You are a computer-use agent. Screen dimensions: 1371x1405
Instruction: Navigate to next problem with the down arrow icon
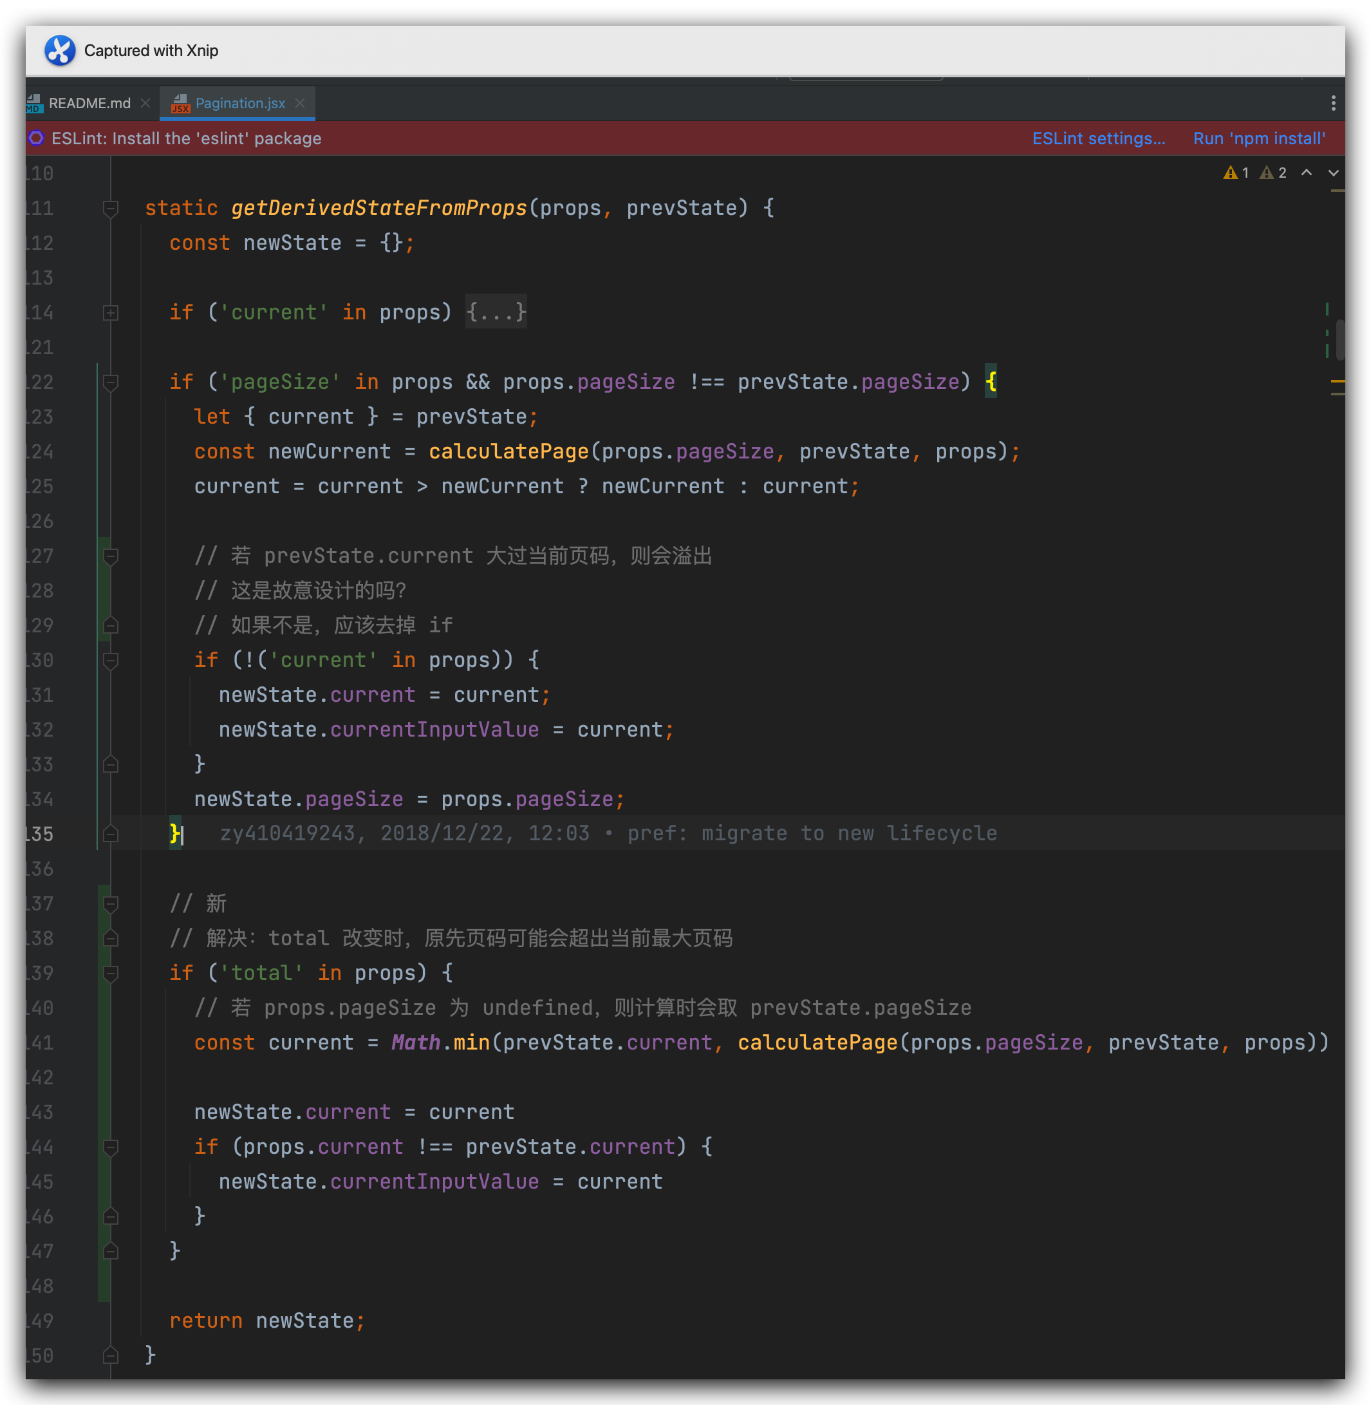point(1334,173)
